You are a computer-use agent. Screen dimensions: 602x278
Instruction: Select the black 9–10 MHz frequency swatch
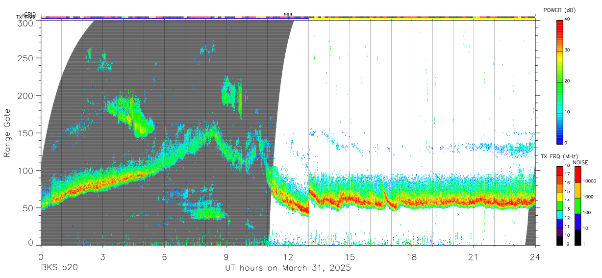[x=559, y=240]
